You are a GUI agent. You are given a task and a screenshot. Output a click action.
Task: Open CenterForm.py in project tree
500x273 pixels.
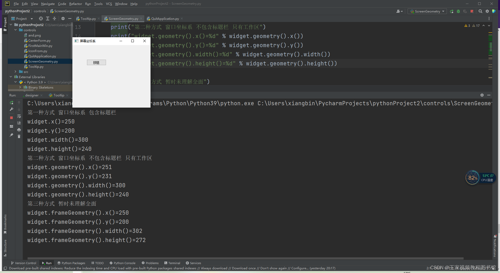39,40
